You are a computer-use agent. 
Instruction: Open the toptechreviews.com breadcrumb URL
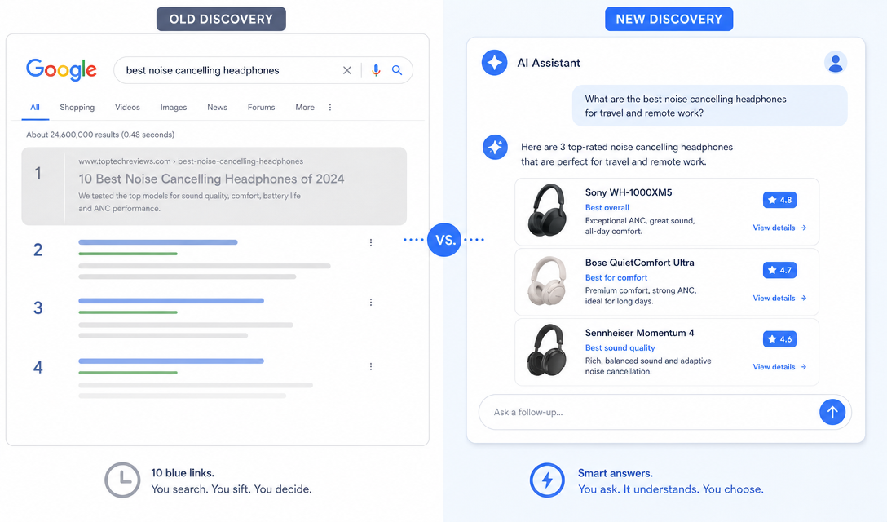coord(192,161)
